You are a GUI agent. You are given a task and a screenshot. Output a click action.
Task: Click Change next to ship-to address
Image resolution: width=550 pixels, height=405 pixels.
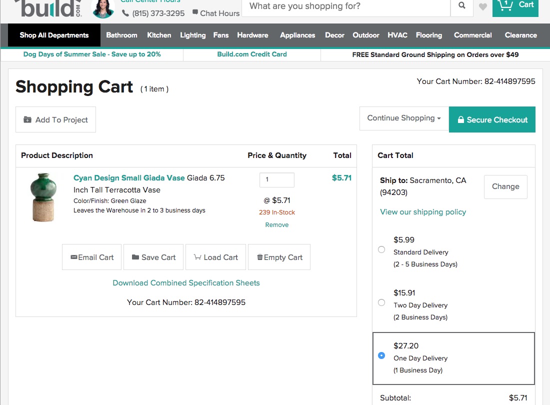click(505, 186)
